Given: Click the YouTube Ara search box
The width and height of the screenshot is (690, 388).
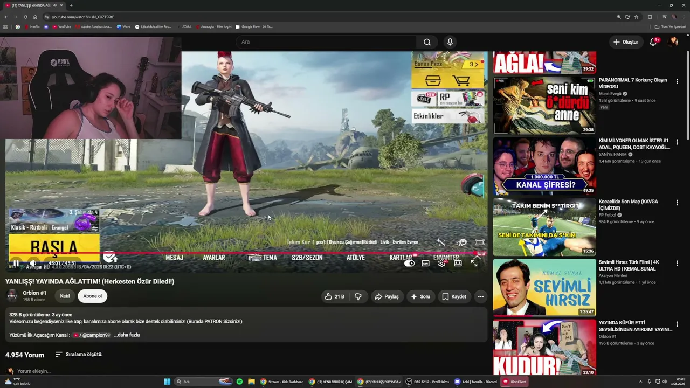Looking at the screenshot, I should point(326,42).
